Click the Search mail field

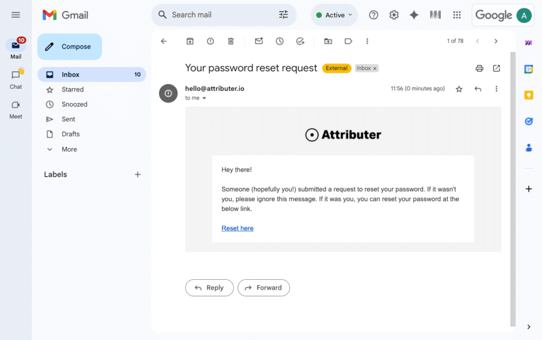224,15
